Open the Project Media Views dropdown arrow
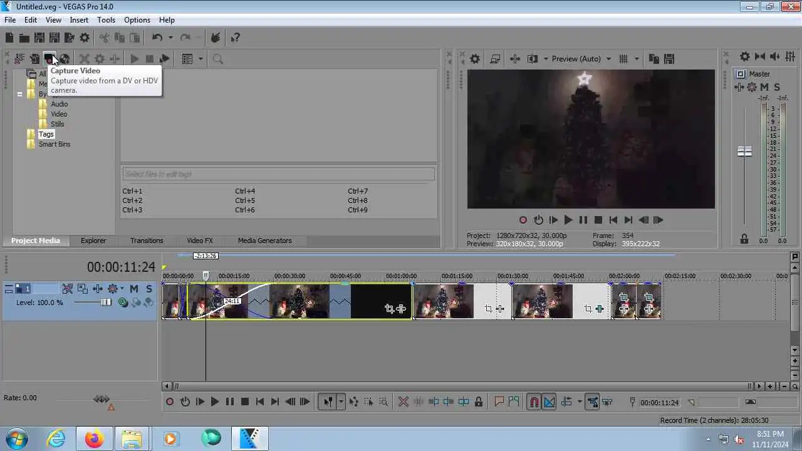 coord(200,59)
